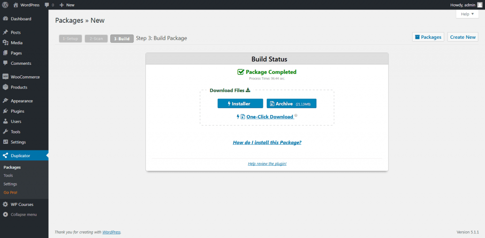Click the Step 3: Build Package label
The image size is (485, 238).
[x=162, y=38]
